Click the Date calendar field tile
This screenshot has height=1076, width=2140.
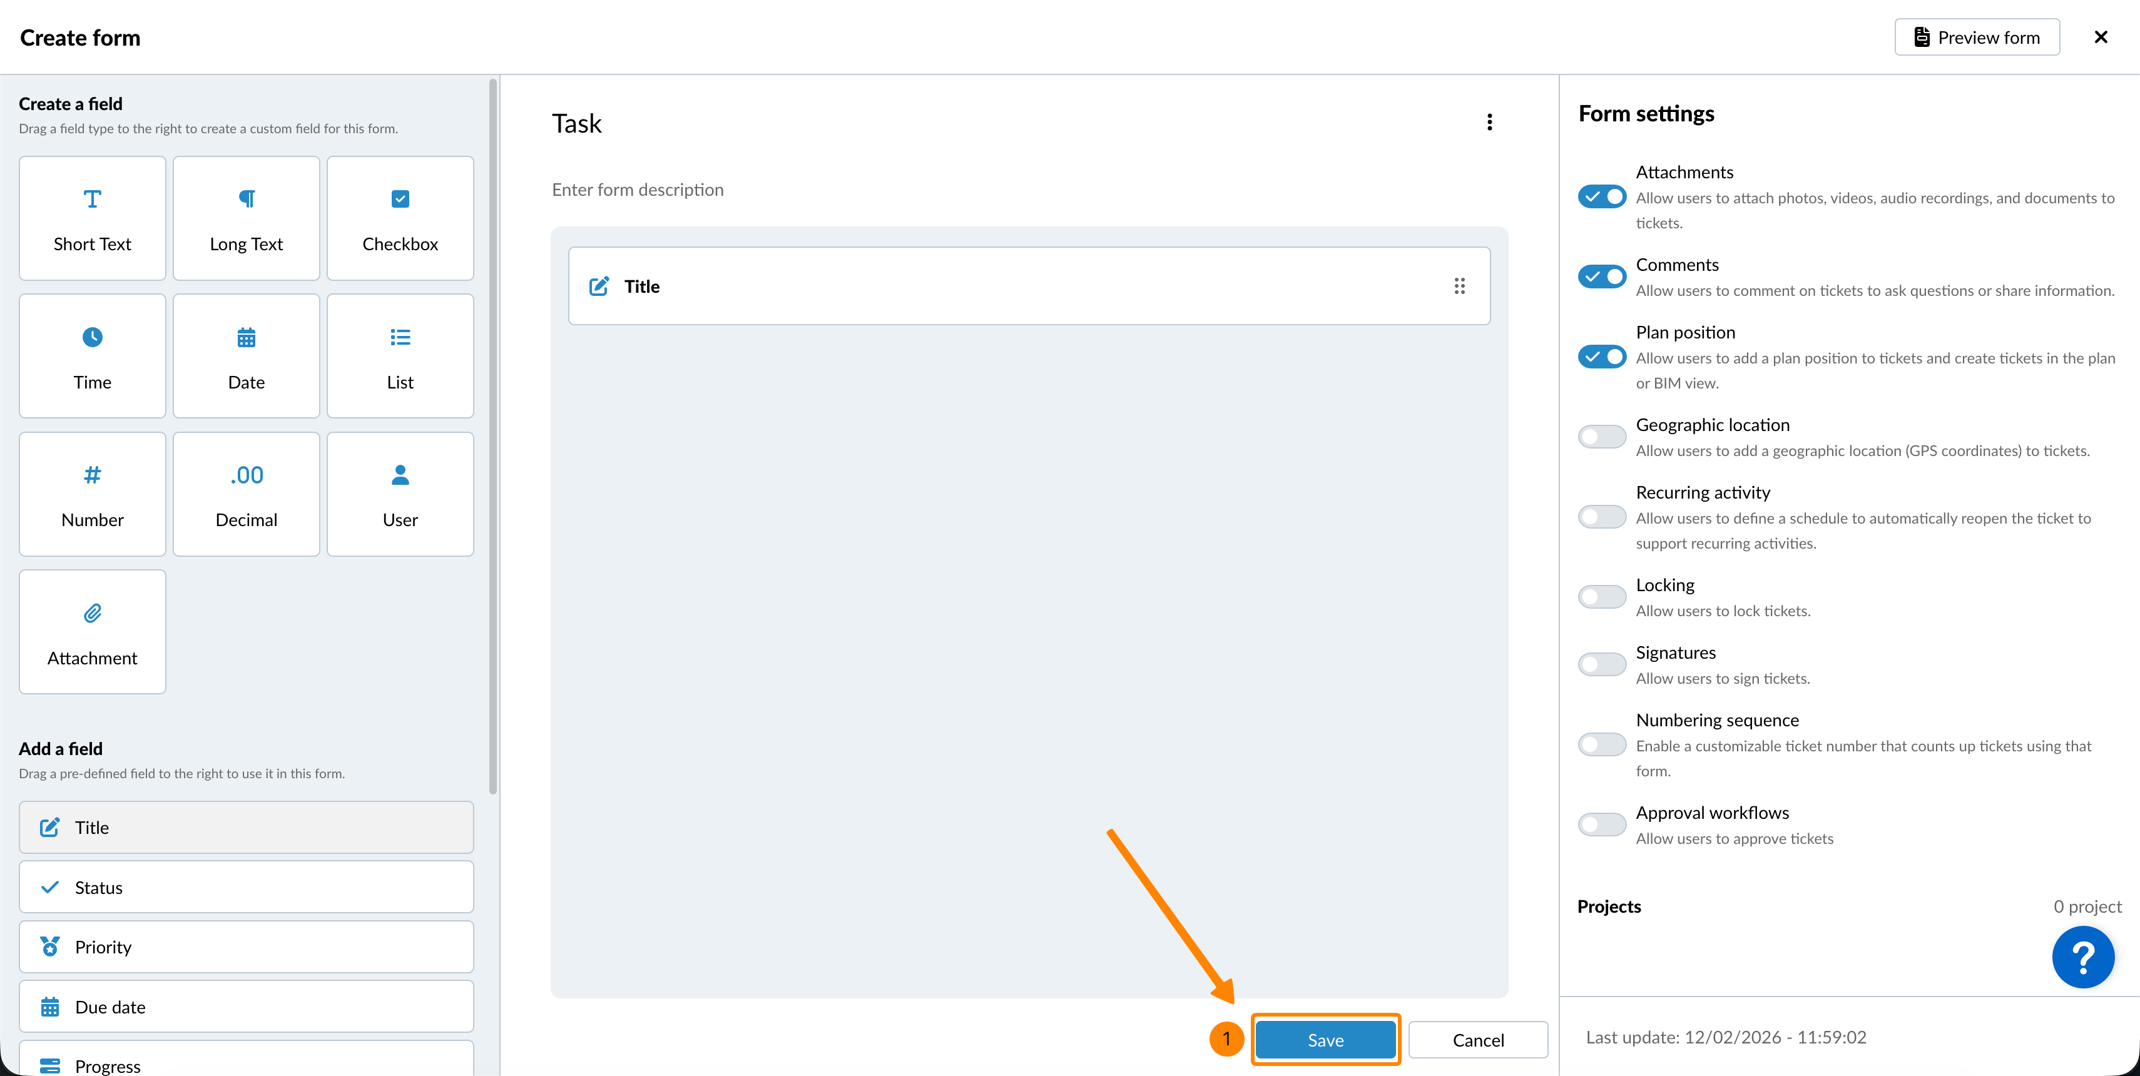tap(246, 356)
